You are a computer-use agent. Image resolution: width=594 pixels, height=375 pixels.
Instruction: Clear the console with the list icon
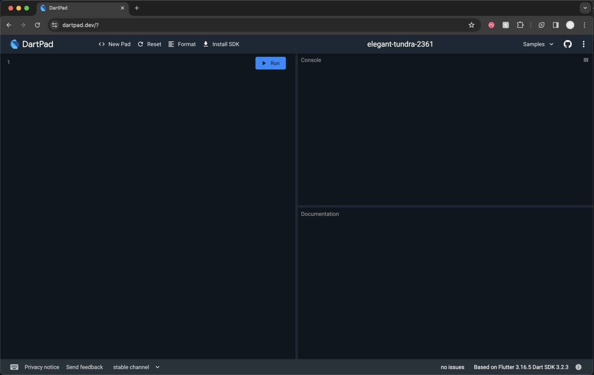(x=585, y=60)
